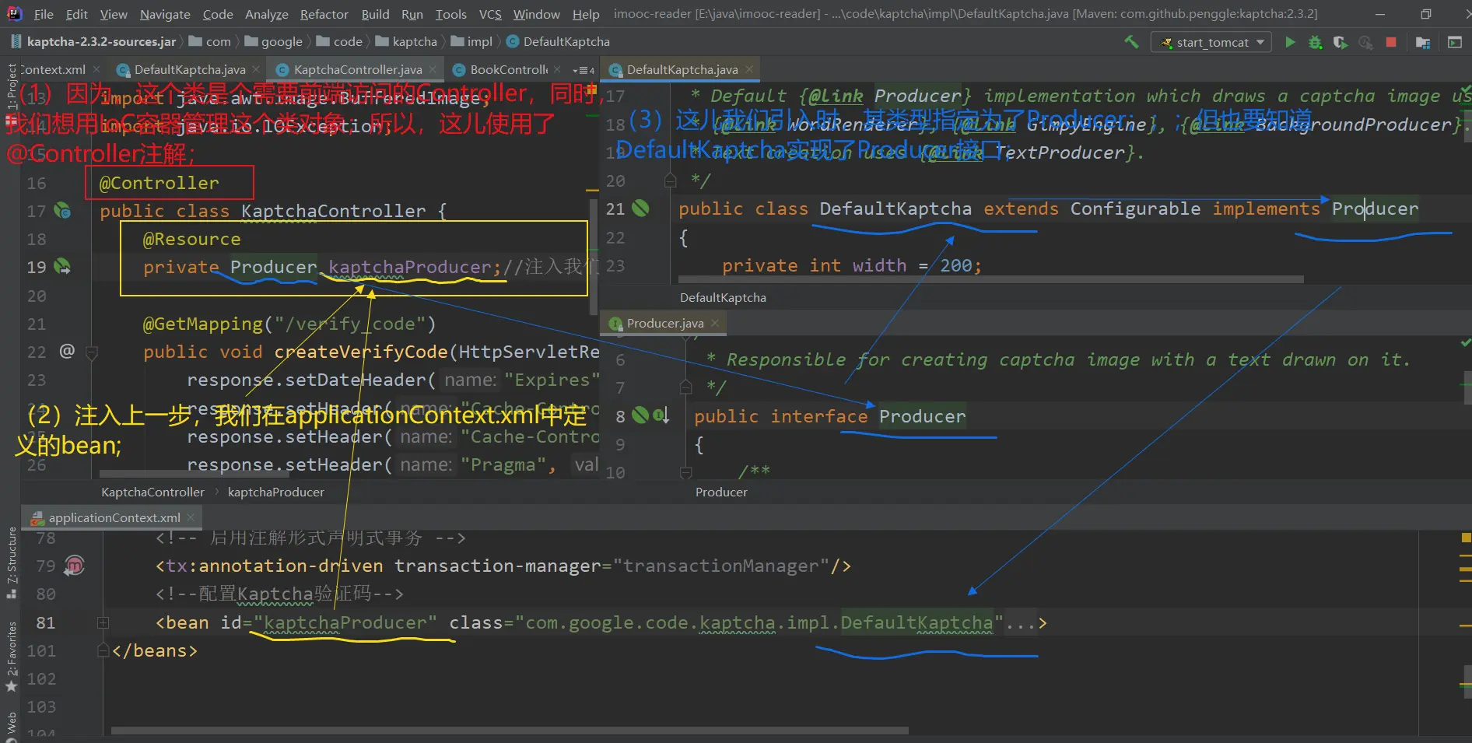Click the Spring bean gutter icon beside KaptchaController
Image resolution: width=1472 pixels, height=743 pixels.
pos(62,211)
